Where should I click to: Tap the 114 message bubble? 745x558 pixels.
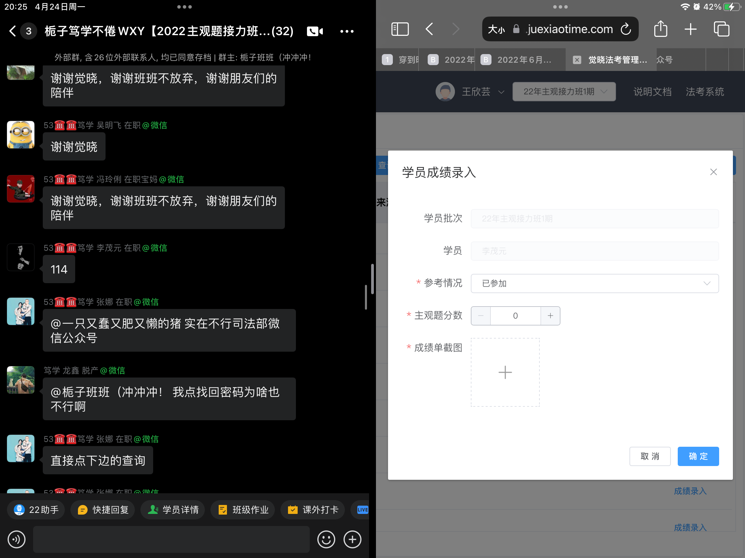[59, 269]
